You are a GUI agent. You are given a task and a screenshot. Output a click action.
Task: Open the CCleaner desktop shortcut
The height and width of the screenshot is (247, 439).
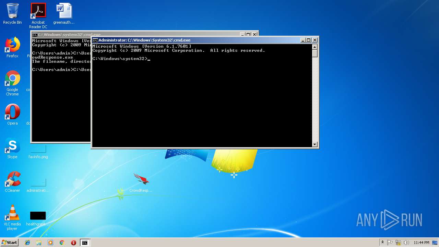[12, 182]
